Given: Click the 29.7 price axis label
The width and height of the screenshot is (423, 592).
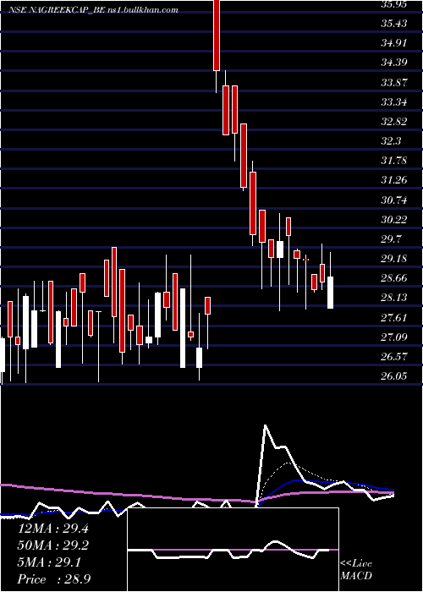Looking at the screenshot, I should point(391,239).
